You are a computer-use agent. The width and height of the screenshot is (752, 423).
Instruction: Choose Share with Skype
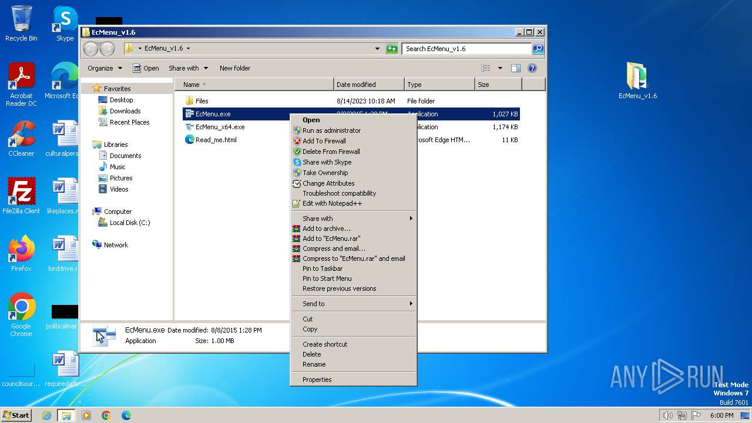tap(353, 162)
